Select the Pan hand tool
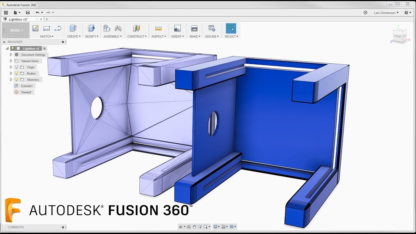Image resolution: width=416 pixels, height=234 pixels. click(194, 227)
